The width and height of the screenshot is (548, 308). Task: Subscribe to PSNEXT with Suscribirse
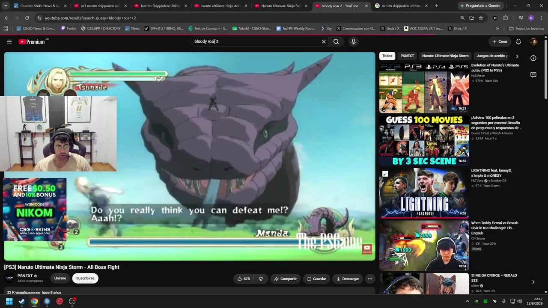click(85, 278)
